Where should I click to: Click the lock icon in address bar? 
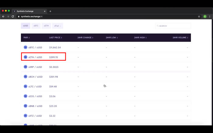[x=19, y=16]
